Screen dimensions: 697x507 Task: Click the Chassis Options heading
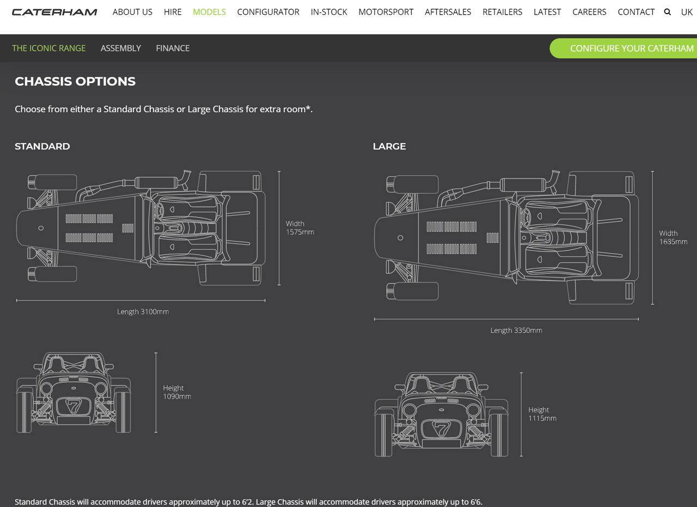click(75, 81)
